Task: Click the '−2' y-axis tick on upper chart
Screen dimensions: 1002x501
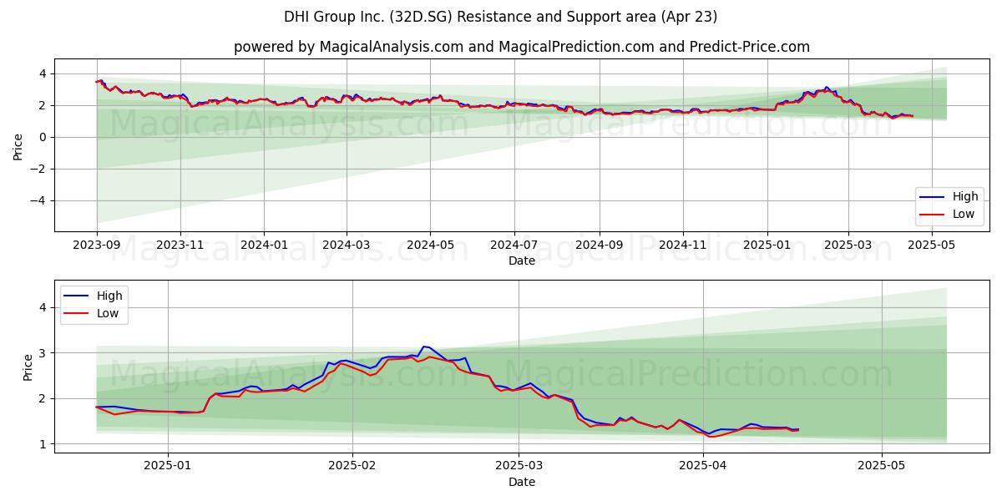Action: click(40, 169)
